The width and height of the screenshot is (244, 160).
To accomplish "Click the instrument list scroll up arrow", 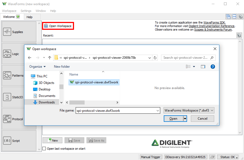I will pyautogui.click(x=39, y=24).
